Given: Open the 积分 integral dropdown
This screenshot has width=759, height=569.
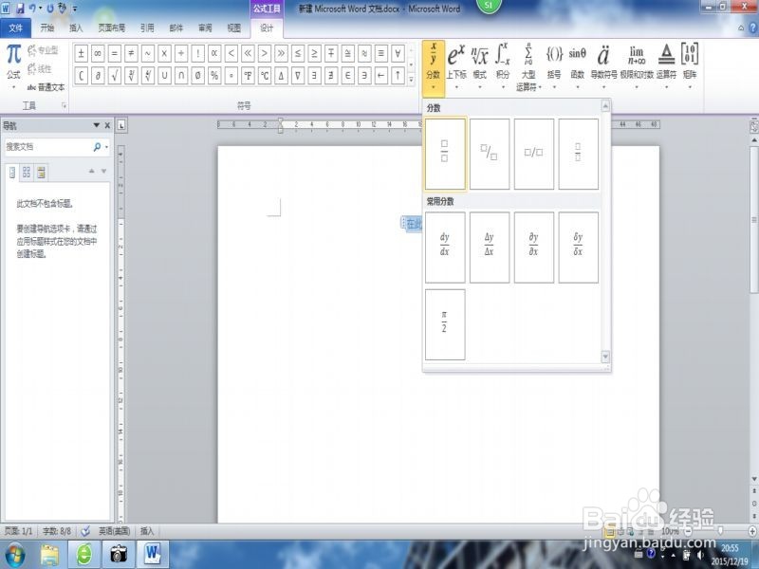Looking at the screenshot, I should point(503,66).
